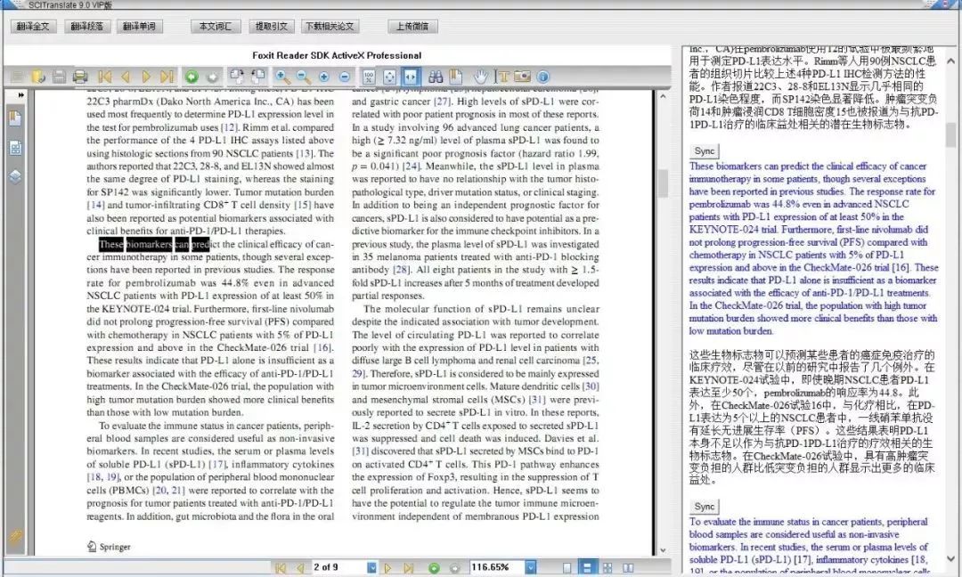Click the 上传微信 button
This screenshot has width=962, height=577.
tap(412, 27)
